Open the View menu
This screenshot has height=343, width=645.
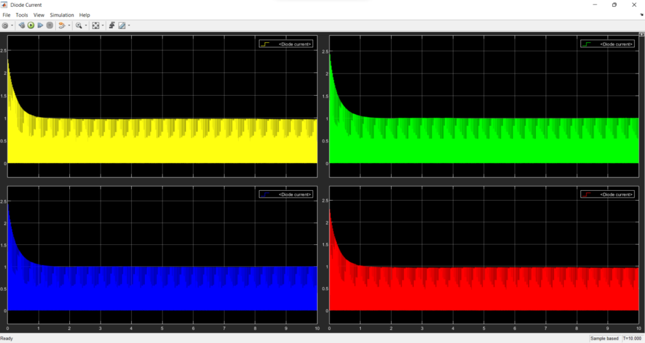38,14
